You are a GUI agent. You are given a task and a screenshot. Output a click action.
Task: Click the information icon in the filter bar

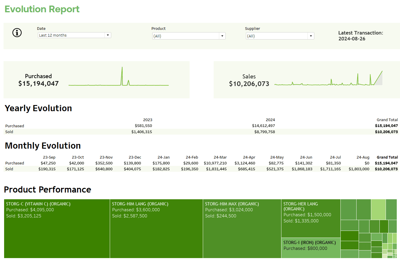17,33
